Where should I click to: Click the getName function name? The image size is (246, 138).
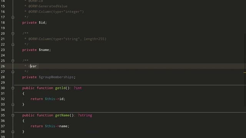pos(62,115)
